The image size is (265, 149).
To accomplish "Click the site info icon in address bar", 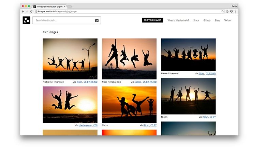I will (36, 12).
